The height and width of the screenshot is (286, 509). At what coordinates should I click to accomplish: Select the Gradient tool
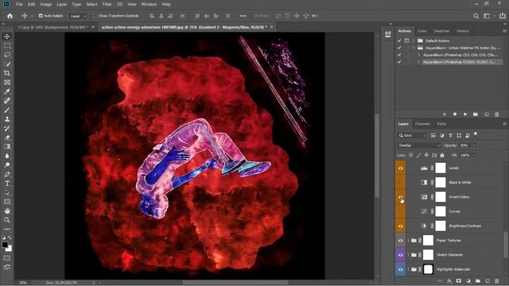7,146
